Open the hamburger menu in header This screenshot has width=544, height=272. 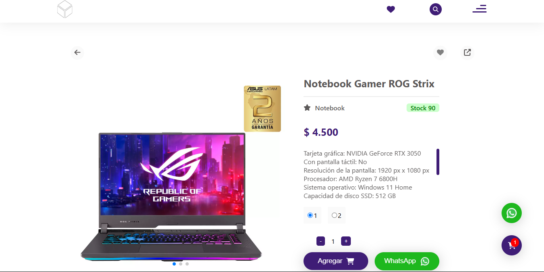[x=479, y=9]
